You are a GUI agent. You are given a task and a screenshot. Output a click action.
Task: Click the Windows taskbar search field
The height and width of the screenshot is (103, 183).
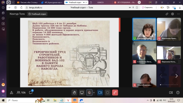(26, 100)
